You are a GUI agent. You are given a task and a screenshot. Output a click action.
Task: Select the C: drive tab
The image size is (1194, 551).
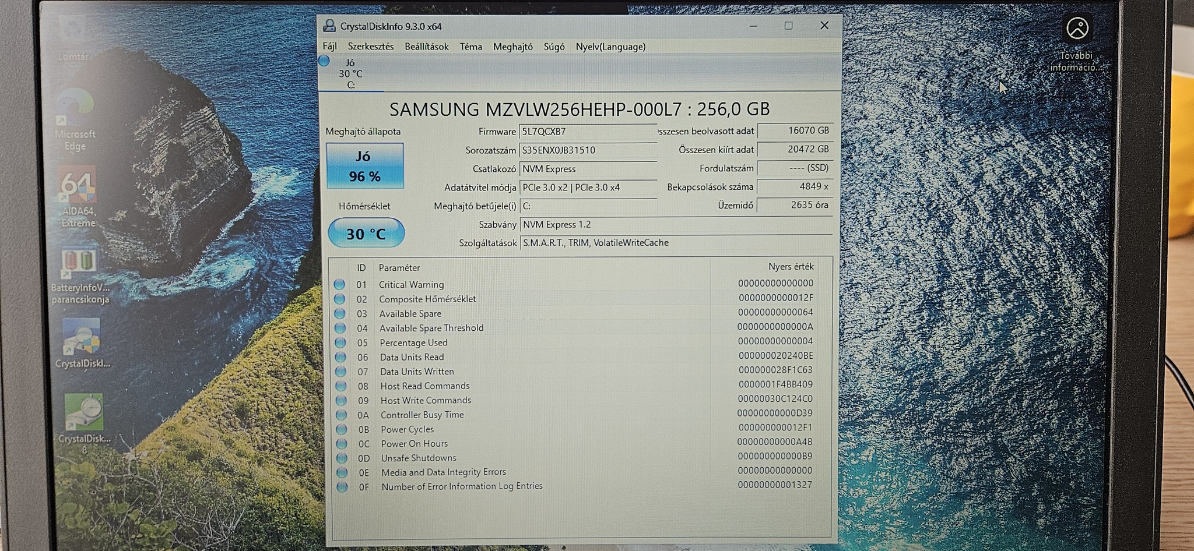[x=351, y=73]
